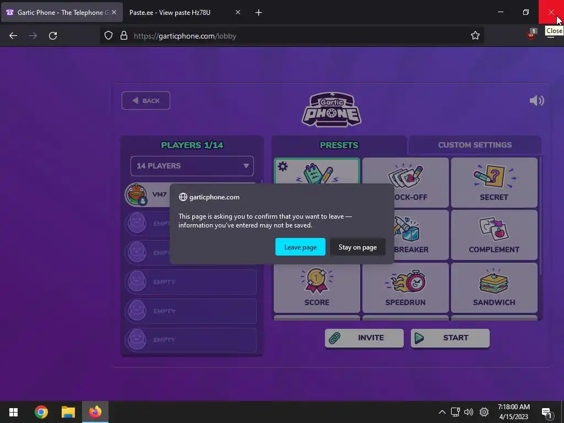Open the uBlock extension icon
Image resolution: width=564 pixels, height=423 pixels.
(x=531, y=35)
